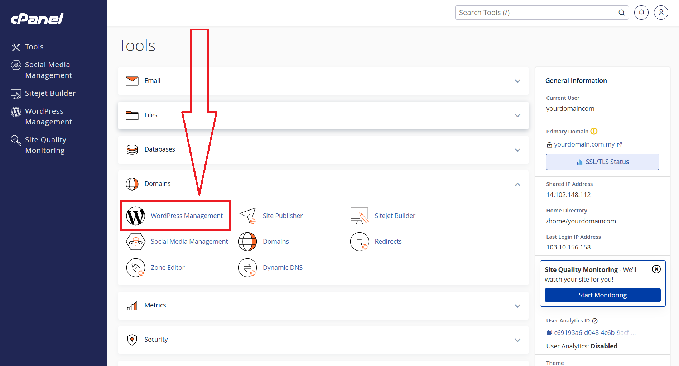Open Social Media Management in sidebar
The width and height of the screenshot is (679, 366).
pos(42,70)
